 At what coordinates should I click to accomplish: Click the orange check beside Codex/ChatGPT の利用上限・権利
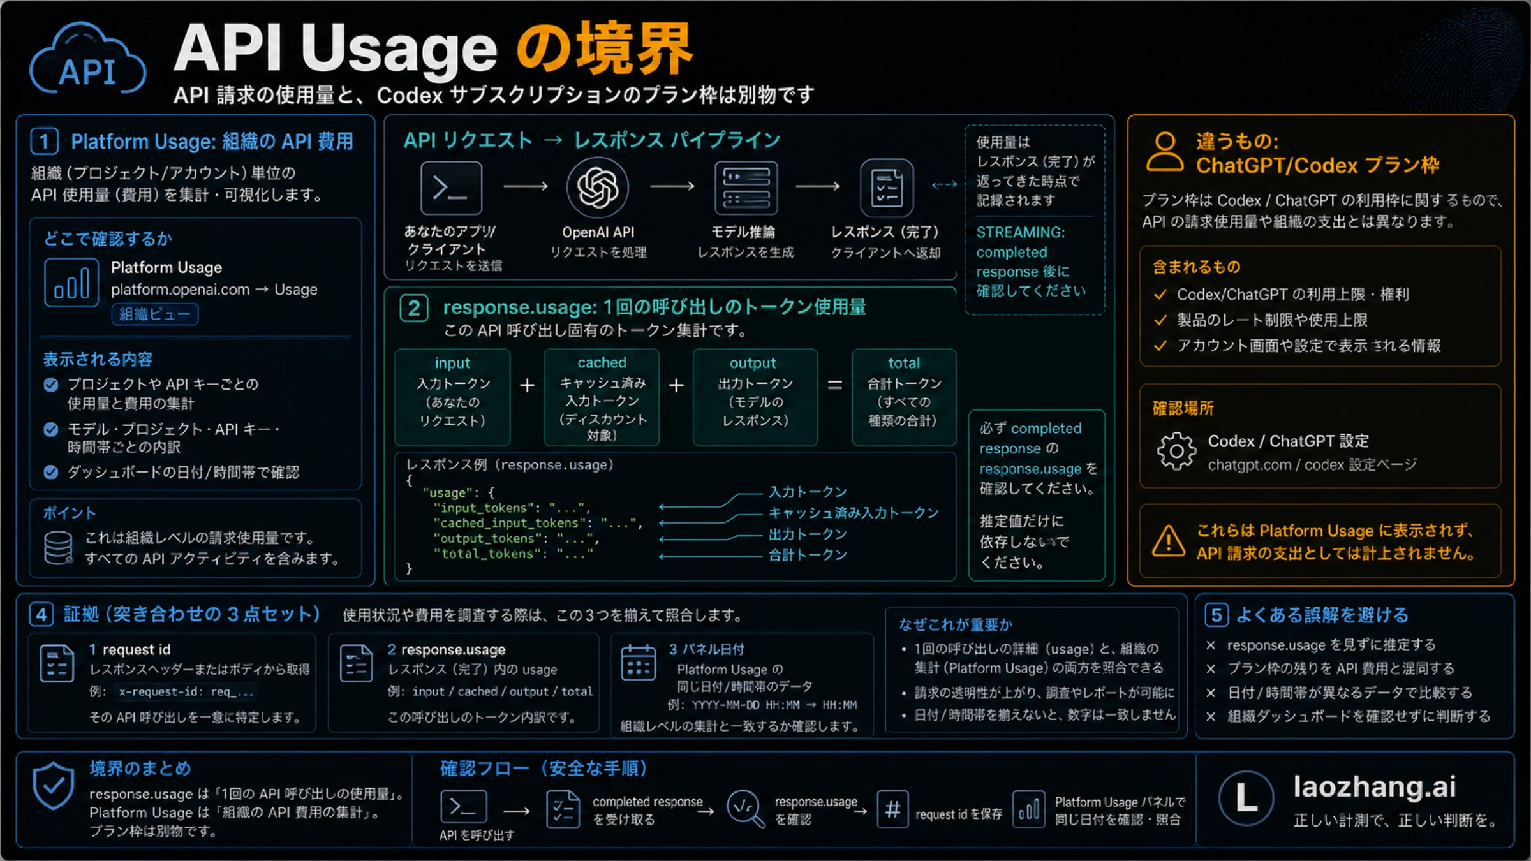pos(1160,294)
